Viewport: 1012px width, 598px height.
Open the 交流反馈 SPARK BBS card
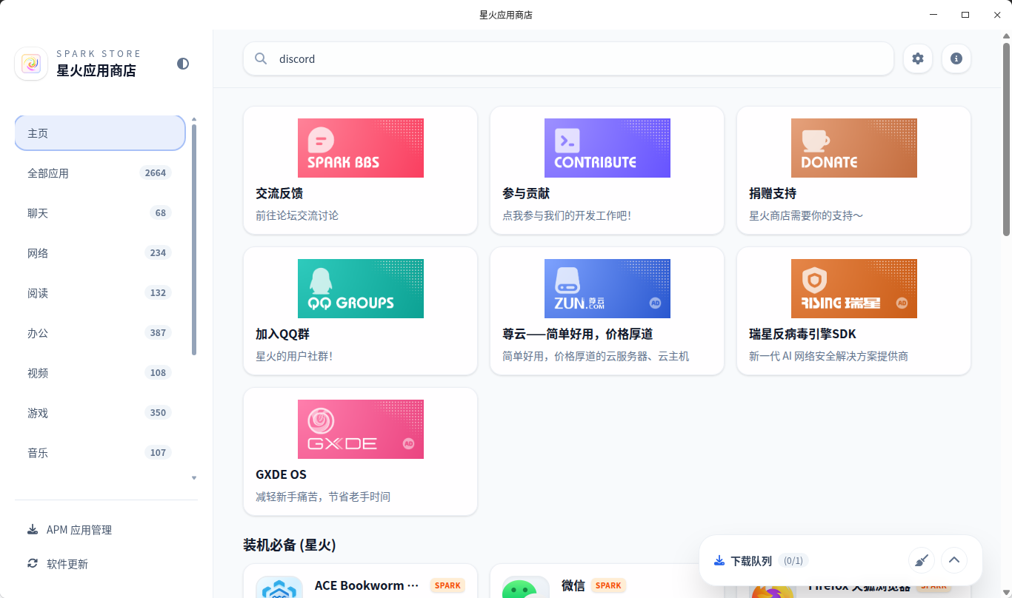(360, 170)
